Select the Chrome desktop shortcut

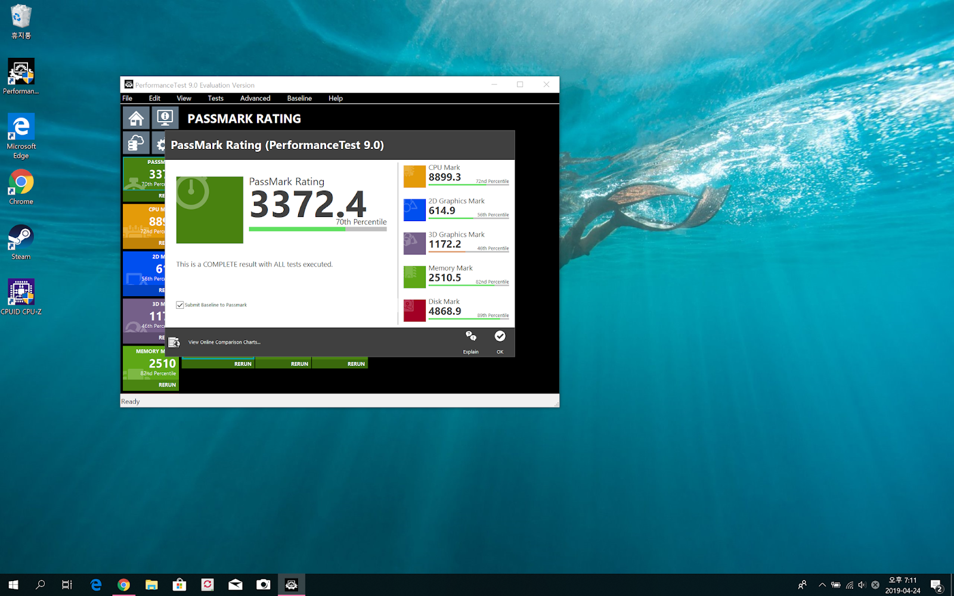[21, 187]
